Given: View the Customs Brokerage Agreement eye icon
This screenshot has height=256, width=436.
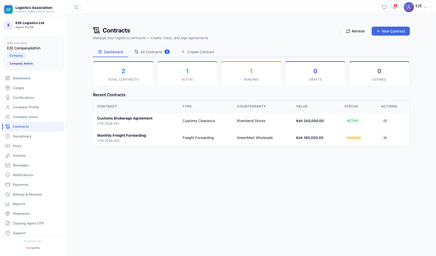Looking at the screenshot, I should 385,121.
